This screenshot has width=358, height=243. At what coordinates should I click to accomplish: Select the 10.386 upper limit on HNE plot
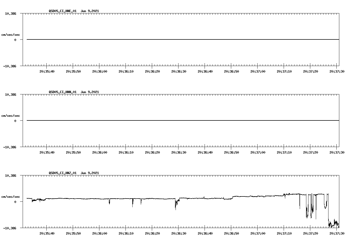11,13
